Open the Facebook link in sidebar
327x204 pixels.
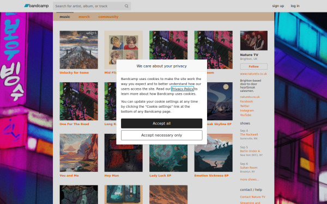pyautogui.click(x=246, y=101)
